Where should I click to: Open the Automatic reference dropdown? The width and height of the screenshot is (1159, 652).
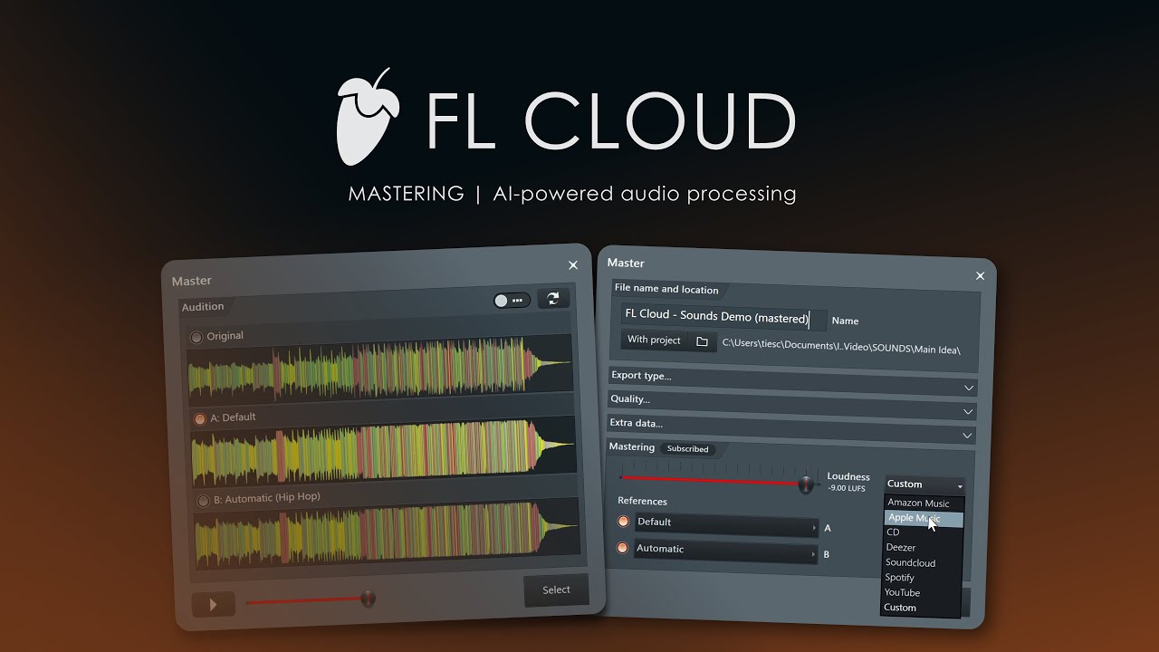(x=725, y=550)
